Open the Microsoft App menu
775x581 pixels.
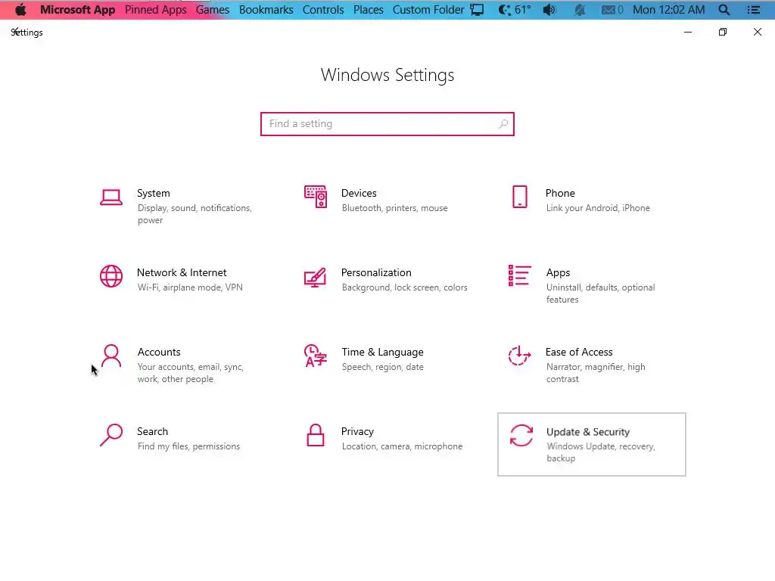click(78, 10)
